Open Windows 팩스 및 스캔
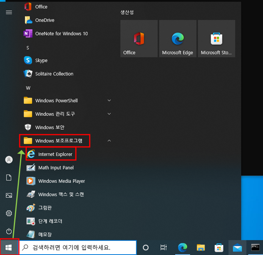The height and width of the screenshot is (255, 263). [67, 195]
